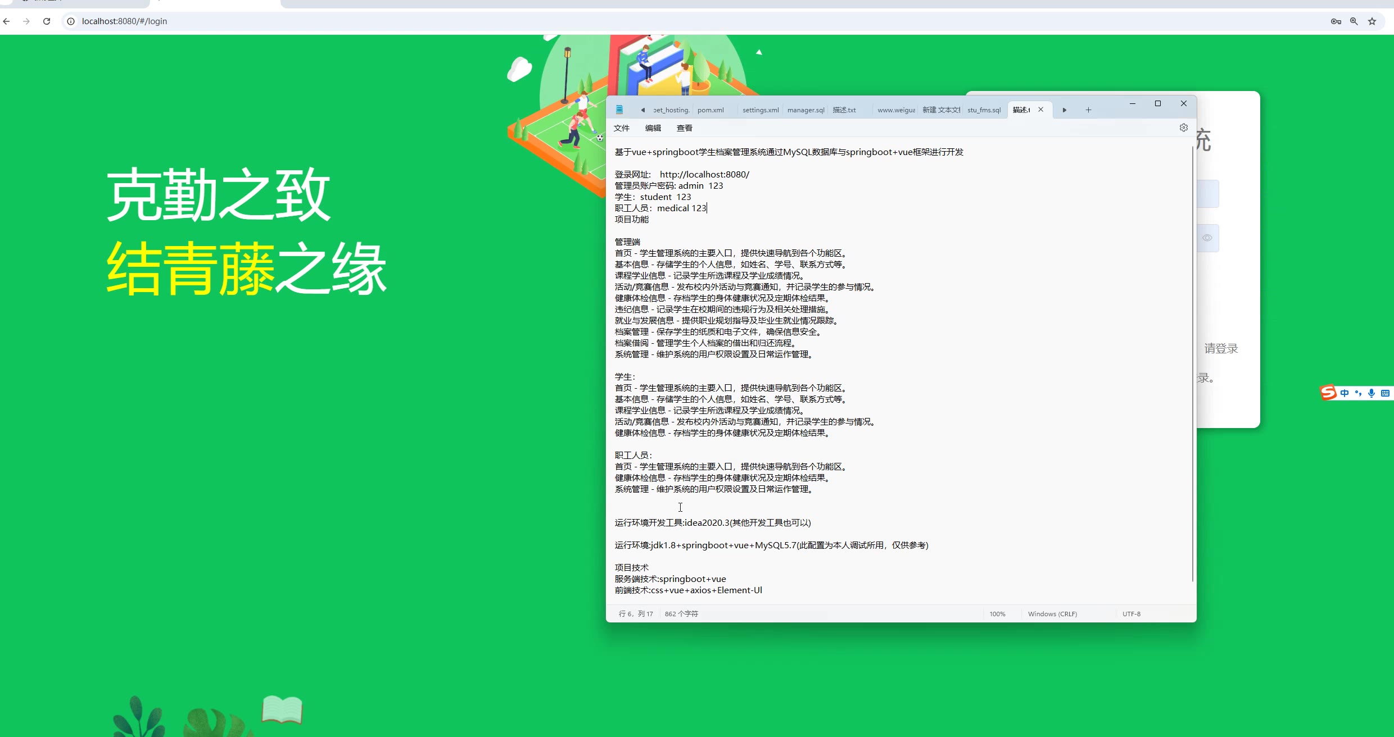Reload the login page
The height and width of the screenshot is (737, 1394).
tap(47, 21)
